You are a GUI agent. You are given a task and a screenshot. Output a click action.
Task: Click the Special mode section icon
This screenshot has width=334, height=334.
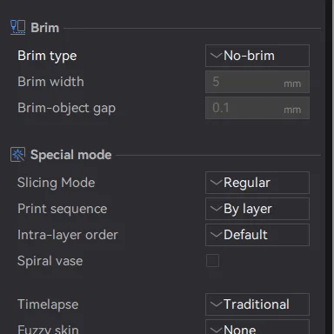click(17, 154)
